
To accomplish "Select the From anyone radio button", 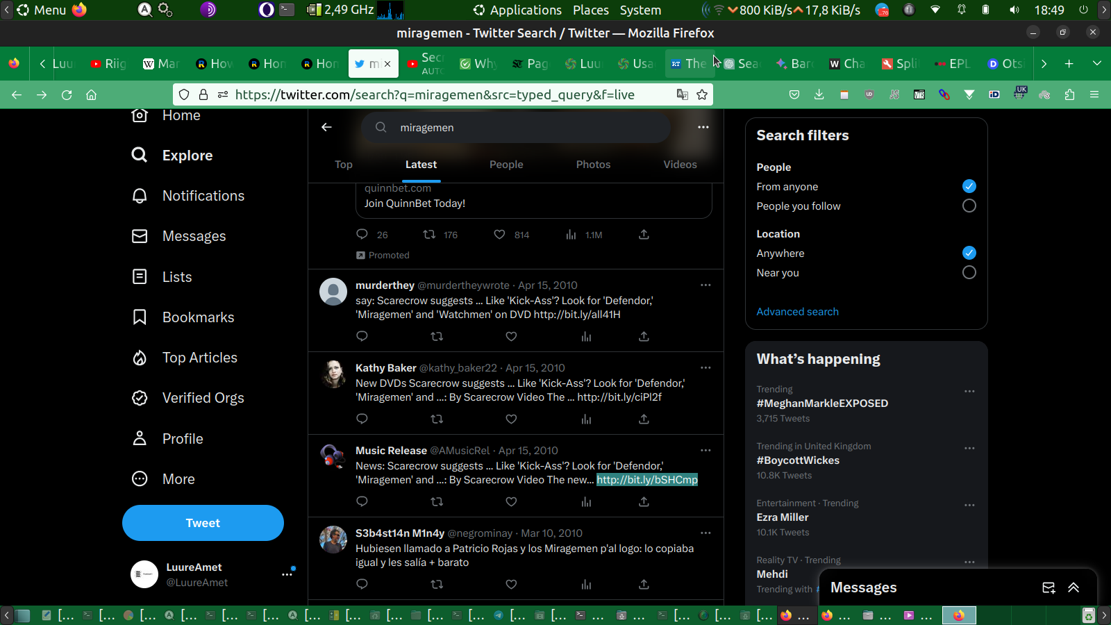I will click(x=969, y=186).
